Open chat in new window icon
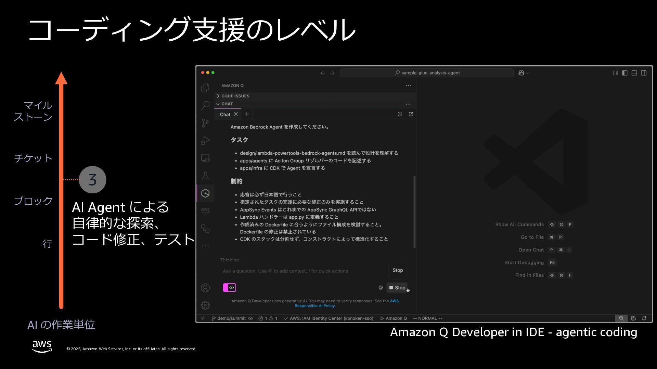This screenshot has width=657, height=369. [x=411, y=114]
